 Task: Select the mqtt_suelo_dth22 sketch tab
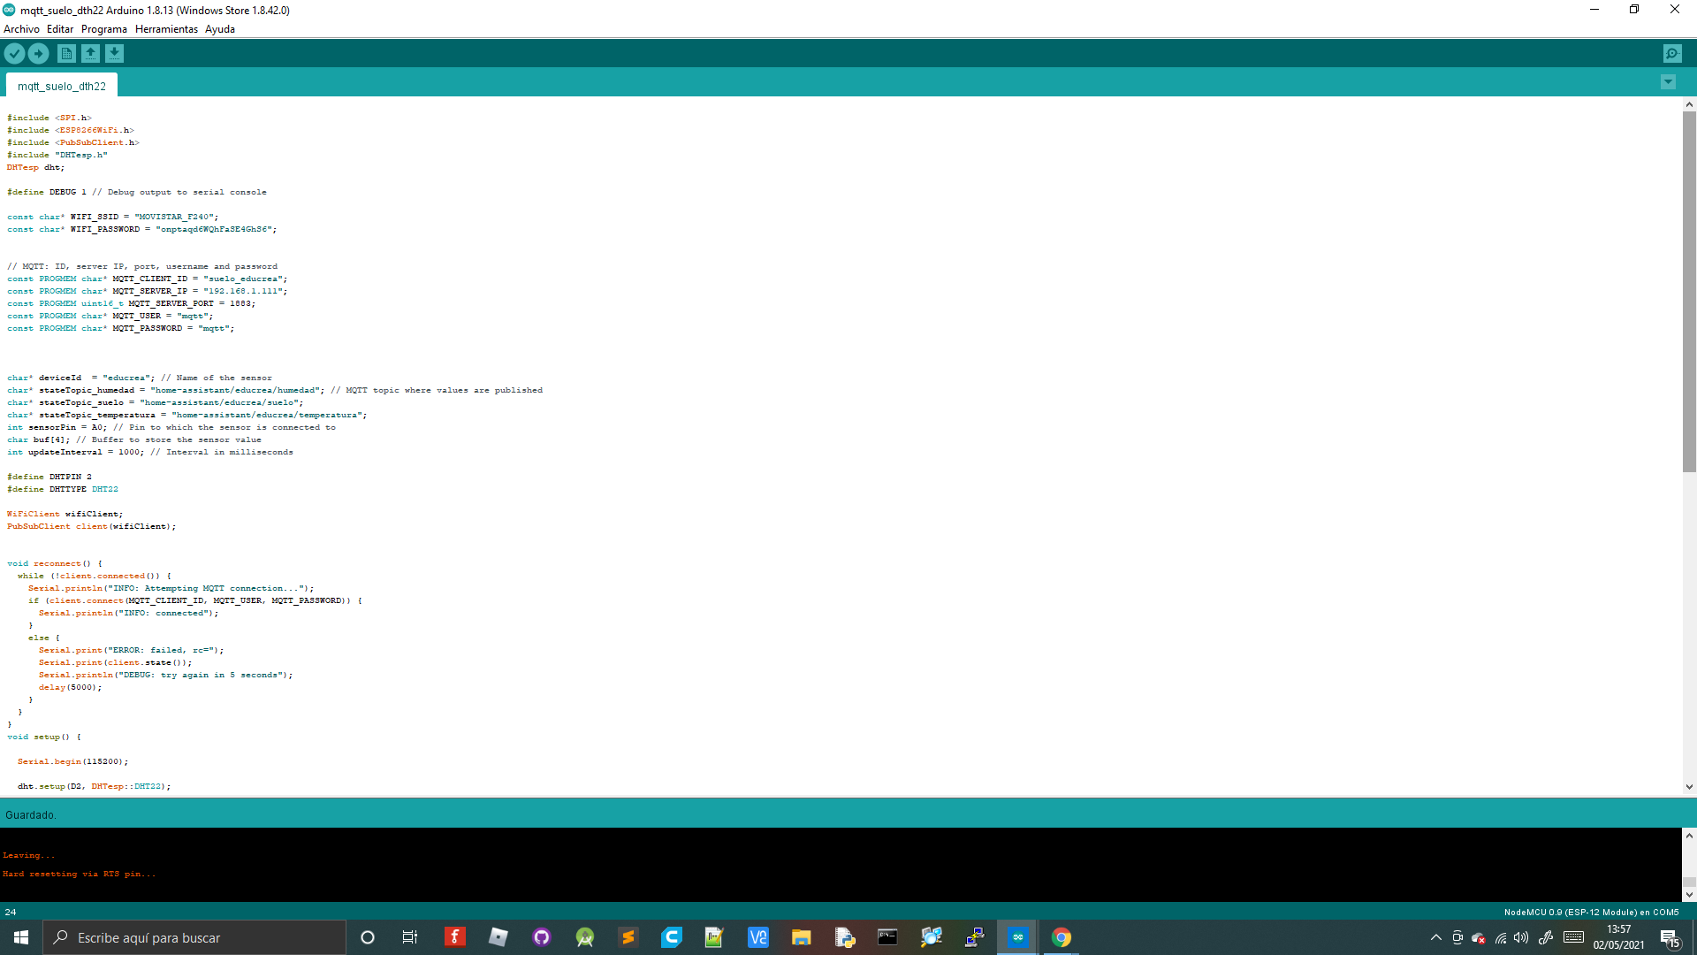pos(62,86)
